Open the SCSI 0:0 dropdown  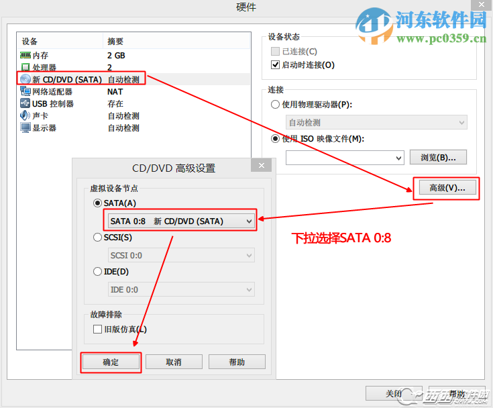pos(181,255)
